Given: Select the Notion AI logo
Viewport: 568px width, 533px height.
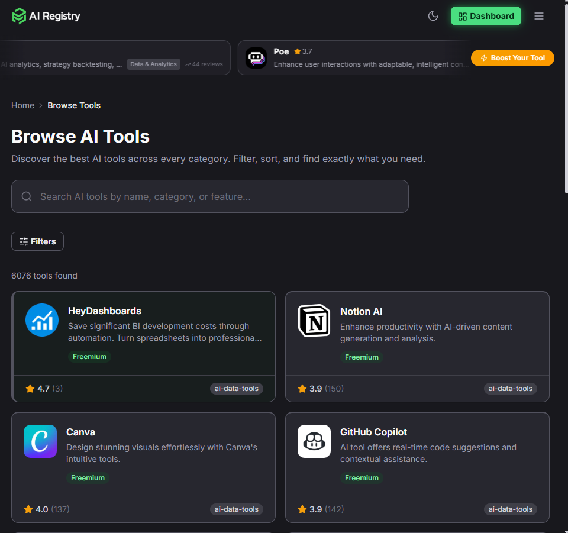Looking at the screenshot, I should [x=314, y=321].
